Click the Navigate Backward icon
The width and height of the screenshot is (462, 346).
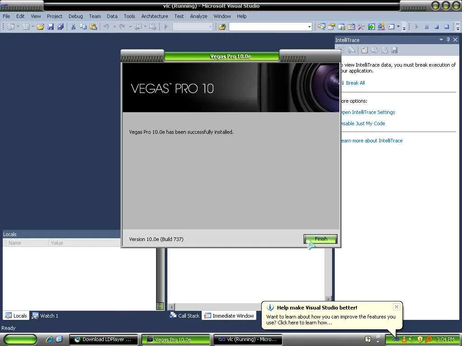138,27
